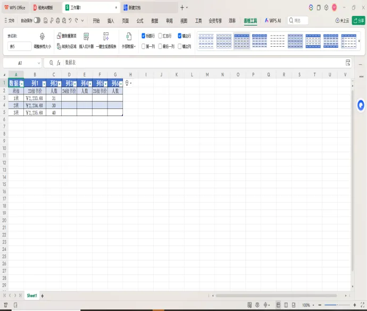Uncheck the banded rows (镶边行) checkbox
This screenshot has height=311, width=367.
pos(180,36)
